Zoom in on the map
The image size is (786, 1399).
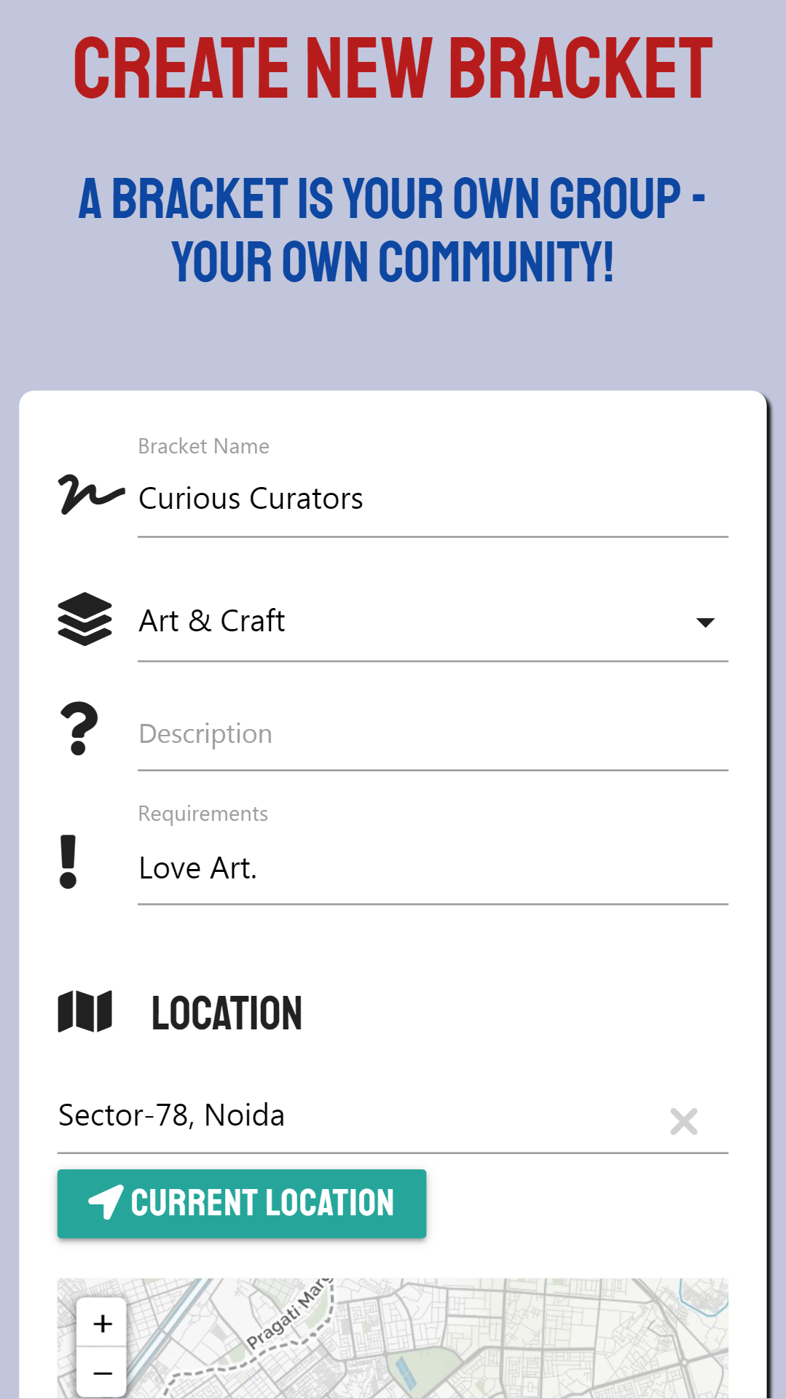click(x=103, y=1323)
